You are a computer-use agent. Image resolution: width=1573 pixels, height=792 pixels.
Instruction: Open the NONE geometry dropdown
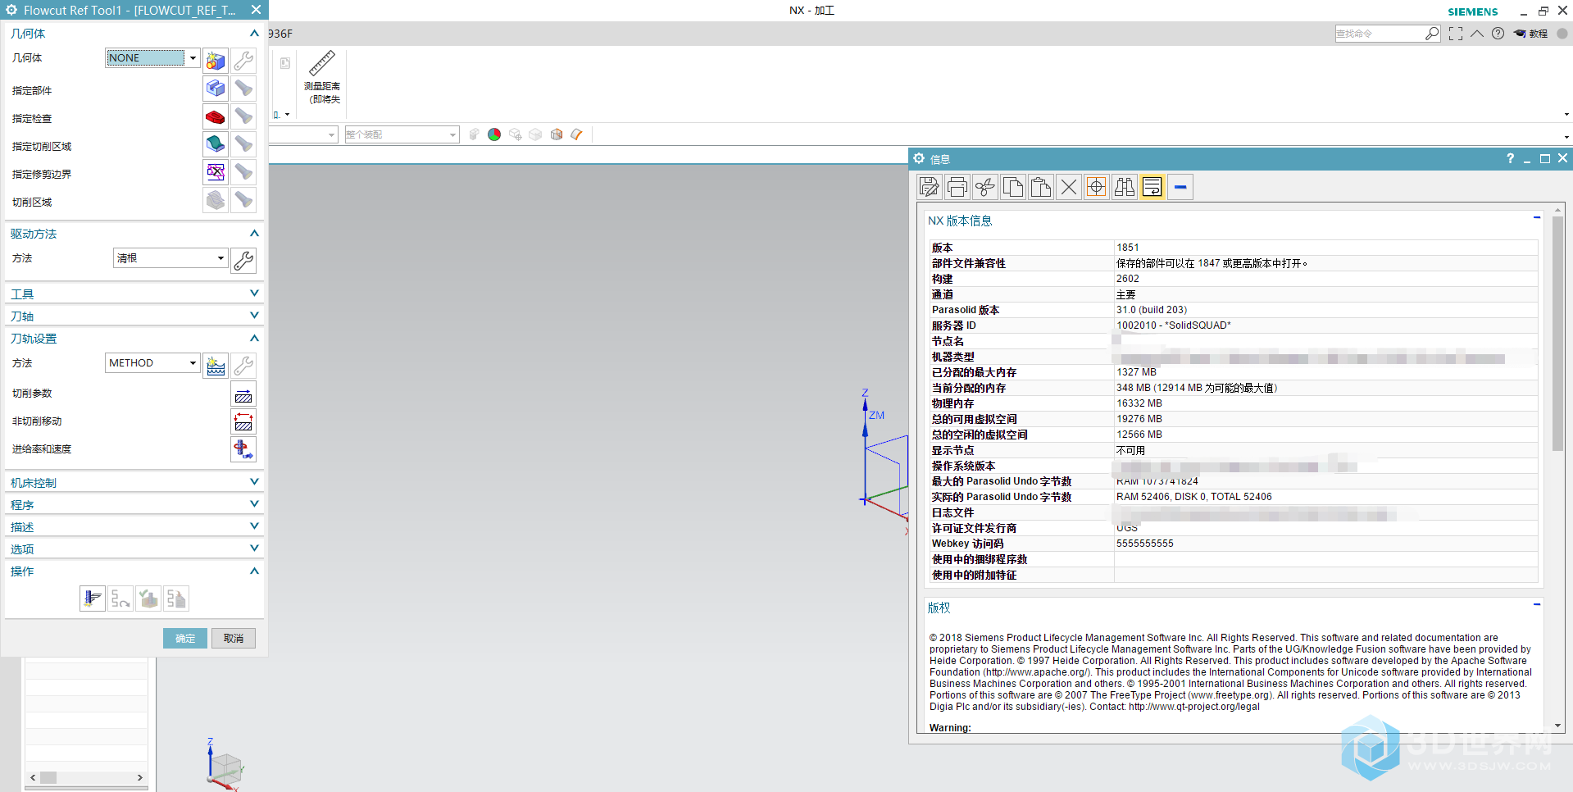pyautogui.click(x=193, y=58)
